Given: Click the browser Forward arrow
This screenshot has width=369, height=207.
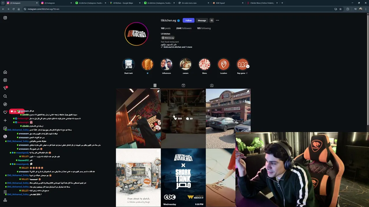Looking at the screenshot, I should coord(8,9).
